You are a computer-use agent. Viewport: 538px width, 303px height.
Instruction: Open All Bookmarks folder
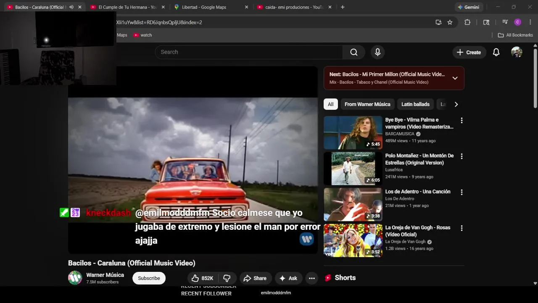click(x=515, y=35)
